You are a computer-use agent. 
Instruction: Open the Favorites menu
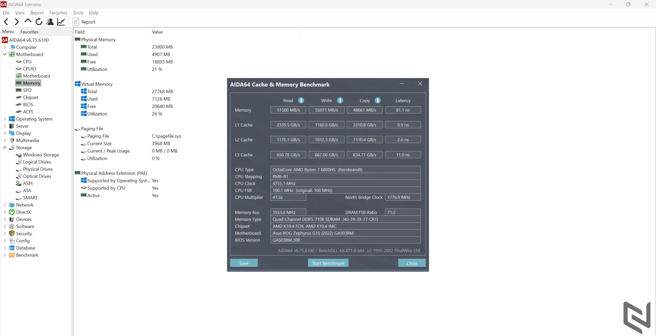coord(58,13)
